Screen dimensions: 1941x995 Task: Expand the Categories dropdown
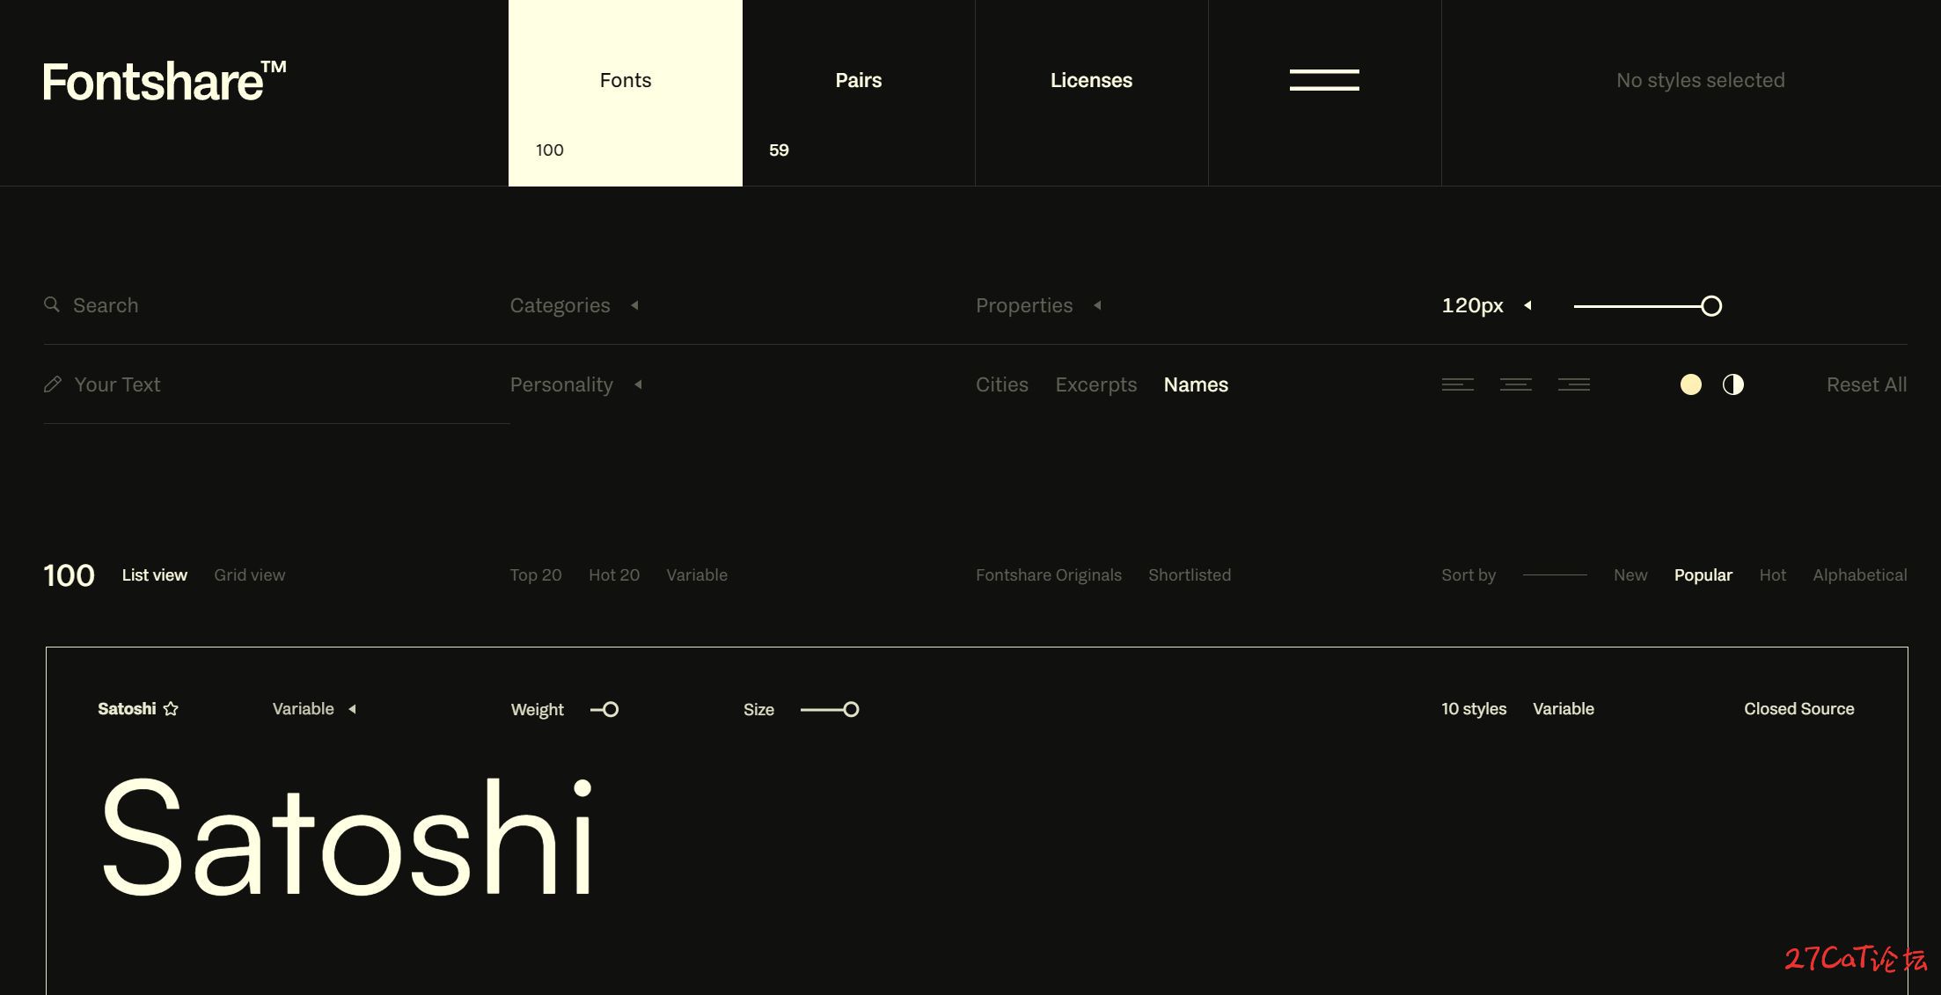pyautogui.click(x=575, y=305)
